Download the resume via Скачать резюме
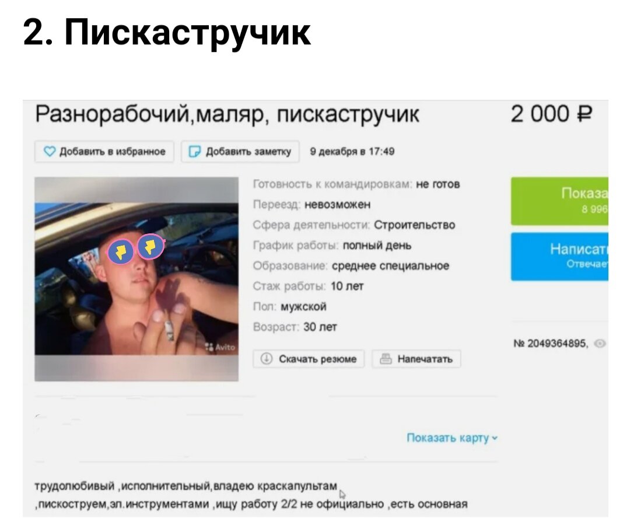The image size is (630, 528). click(309, 358)
